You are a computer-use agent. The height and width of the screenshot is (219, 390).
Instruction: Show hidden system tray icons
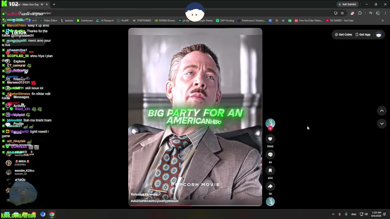(x=333, y=214)
